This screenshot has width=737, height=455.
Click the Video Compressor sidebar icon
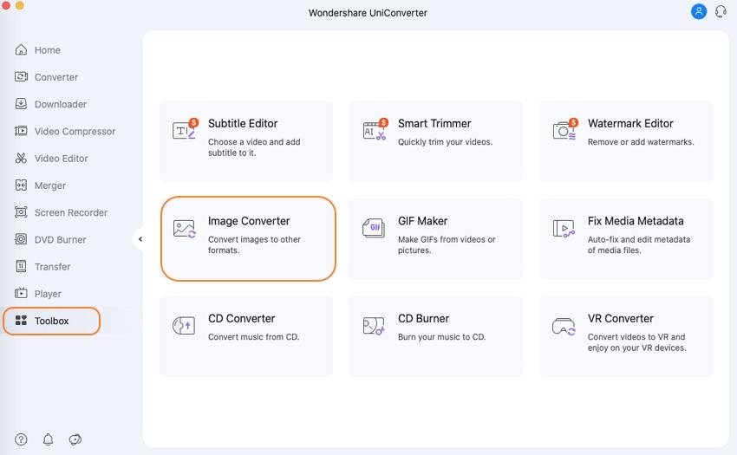pos(21,131)
